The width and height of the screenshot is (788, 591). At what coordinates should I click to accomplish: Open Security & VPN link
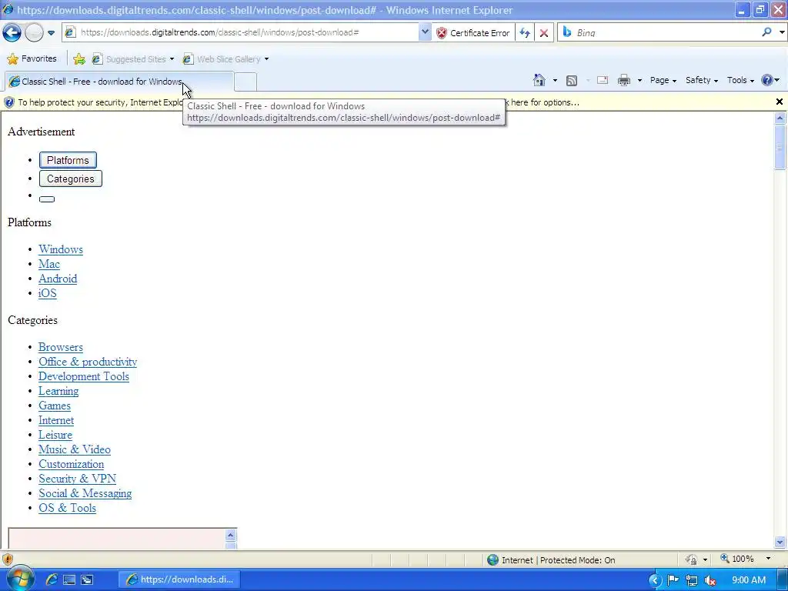78,479
